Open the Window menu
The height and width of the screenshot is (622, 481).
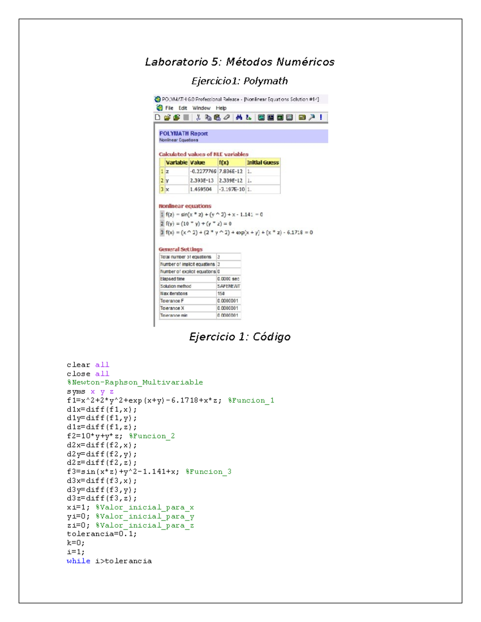[201, 108]
